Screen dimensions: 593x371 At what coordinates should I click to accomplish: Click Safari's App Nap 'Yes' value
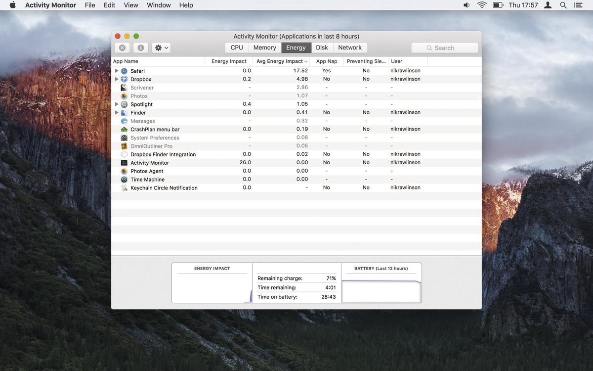click(327, 71)
